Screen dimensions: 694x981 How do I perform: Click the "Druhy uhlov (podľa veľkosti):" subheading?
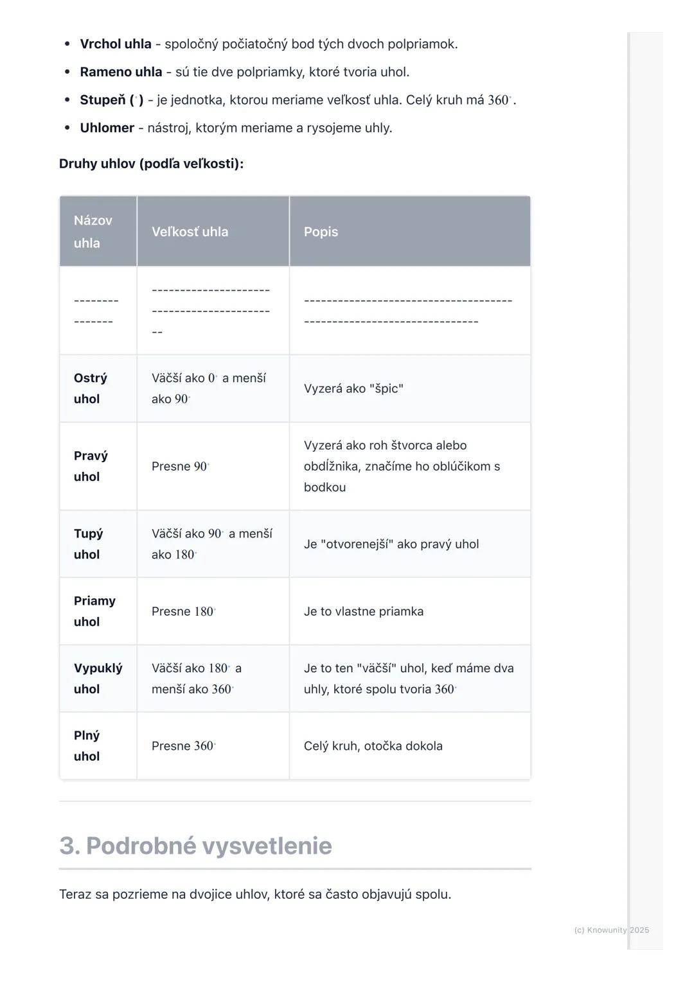click(151, 164)
